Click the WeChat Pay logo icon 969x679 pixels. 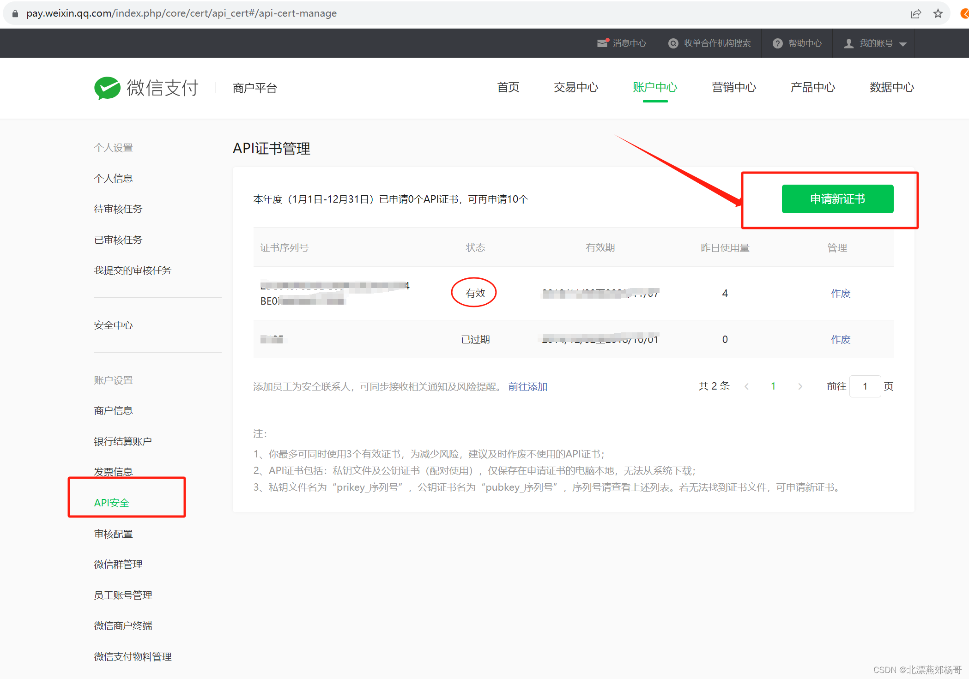pyautogui.click(x=107, y=88)
